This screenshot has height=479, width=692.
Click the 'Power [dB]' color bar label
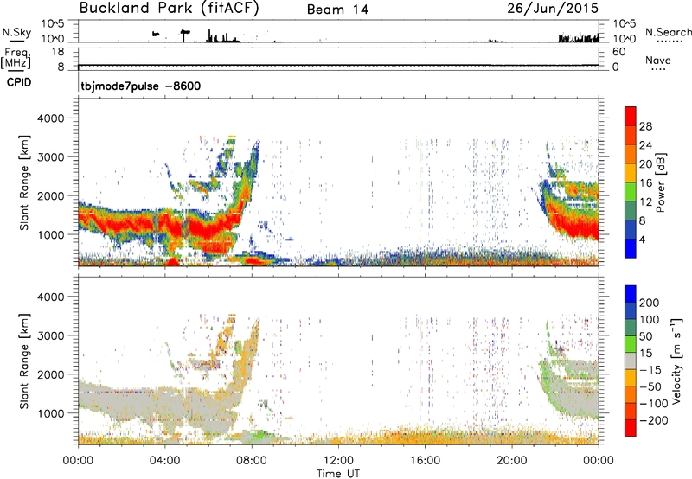pyautogui.click(x=660, y=182)
